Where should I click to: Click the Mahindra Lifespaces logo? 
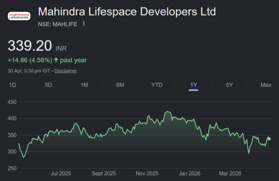[19, 16]
